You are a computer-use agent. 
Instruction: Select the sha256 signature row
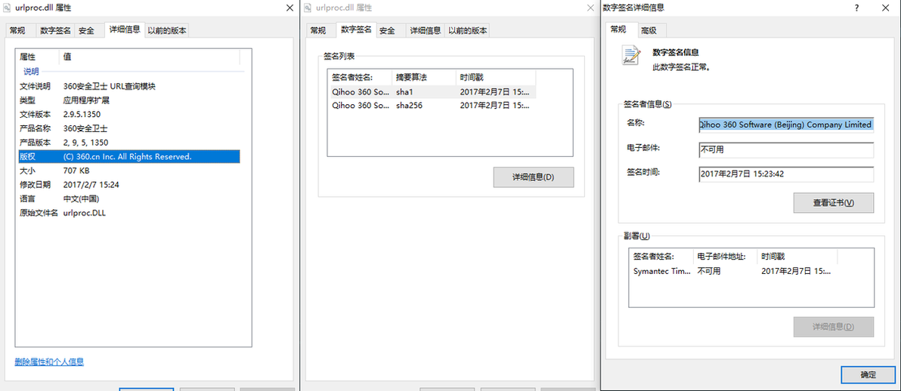pos(434,105)
